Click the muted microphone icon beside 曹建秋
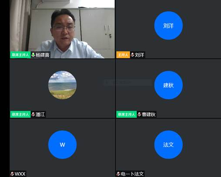221x177 pixels. [x=139, y=114]
